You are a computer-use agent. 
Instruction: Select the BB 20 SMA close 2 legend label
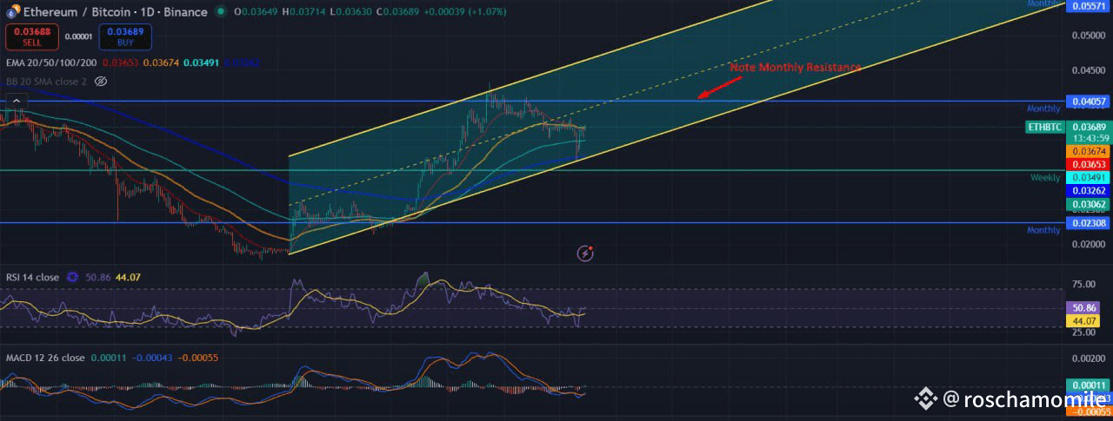pyautogui.click(x=47, y=81)
